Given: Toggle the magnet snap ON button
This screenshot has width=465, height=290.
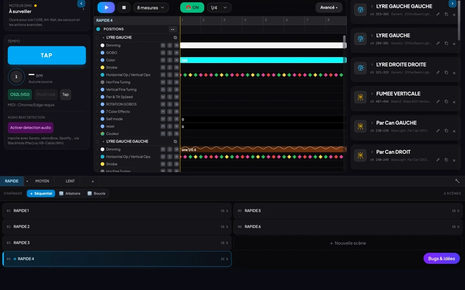Looking at the screenshot, I should (x=192, y=7).
